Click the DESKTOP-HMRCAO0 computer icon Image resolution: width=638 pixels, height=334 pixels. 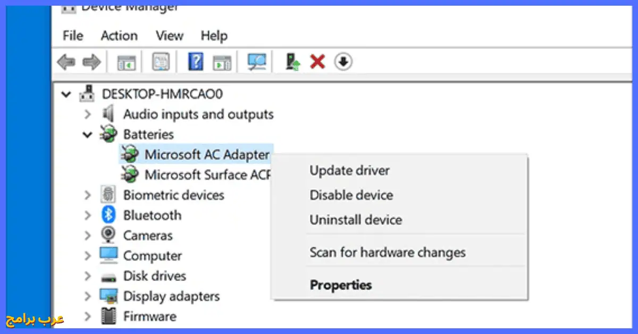coord(87,94)
